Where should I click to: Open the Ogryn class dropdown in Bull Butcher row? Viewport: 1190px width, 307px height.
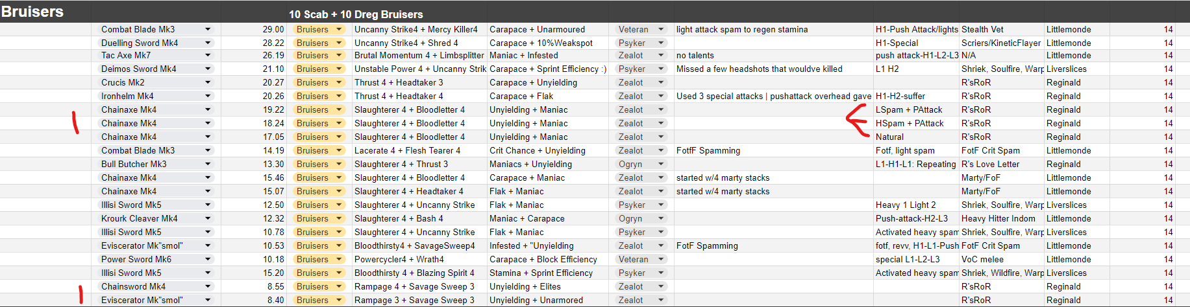661,165
